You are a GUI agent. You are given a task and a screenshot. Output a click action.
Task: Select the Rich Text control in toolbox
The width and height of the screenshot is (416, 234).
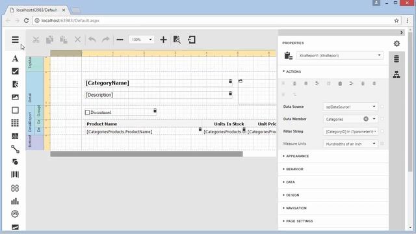pyautogui.click(x=15, y=84)
